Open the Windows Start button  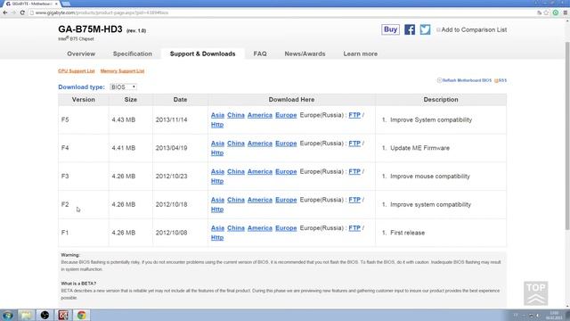coord(8,315)
